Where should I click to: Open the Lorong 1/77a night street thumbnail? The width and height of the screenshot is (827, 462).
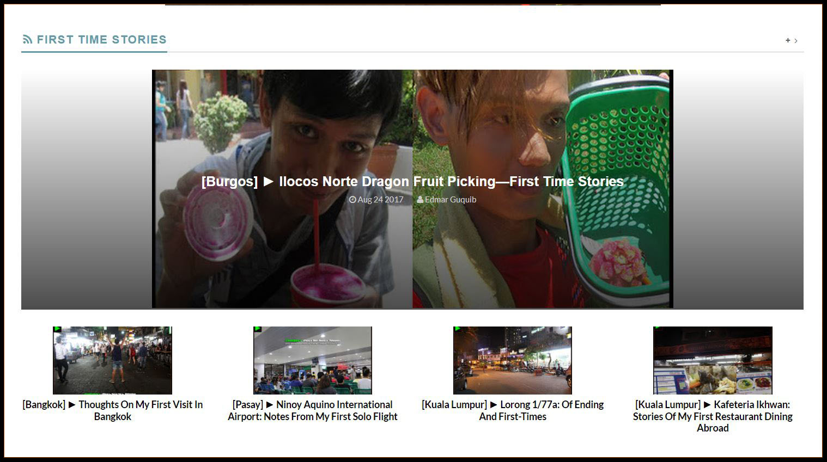coord(513,360)
